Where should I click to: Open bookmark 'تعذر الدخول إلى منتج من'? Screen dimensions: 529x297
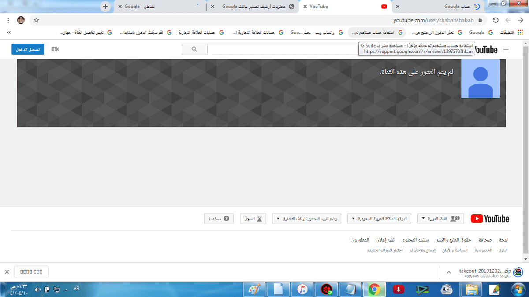pos(436,33)
